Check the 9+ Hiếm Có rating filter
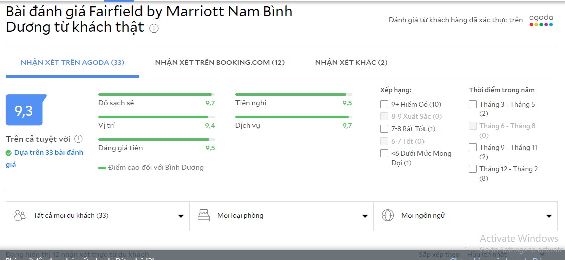565x260 pixels. 384,104
